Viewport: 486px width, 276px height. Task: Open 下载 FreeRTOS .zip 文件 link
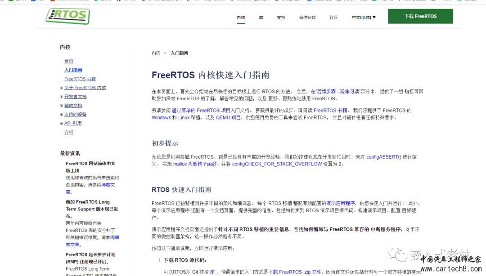pos(295,272)
